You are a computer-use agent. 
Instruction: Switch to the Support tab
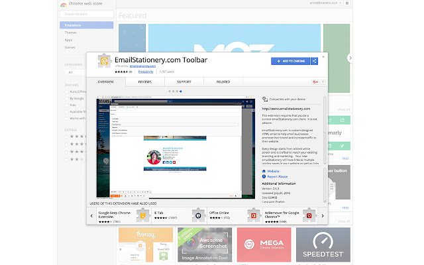pos(184,81)
